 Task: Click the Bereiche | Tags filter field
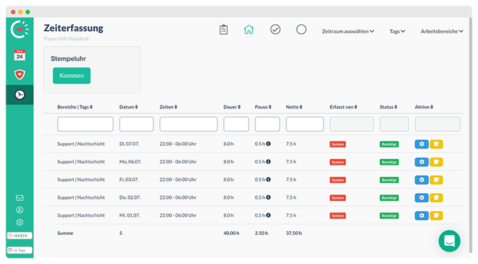[85, 124]
